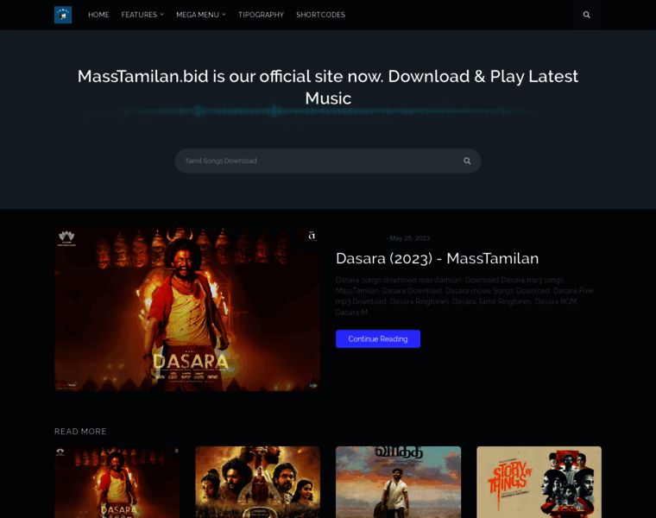Open the large Dasara featured poster
The image size is (656, 518).
(x=187, y=310)
